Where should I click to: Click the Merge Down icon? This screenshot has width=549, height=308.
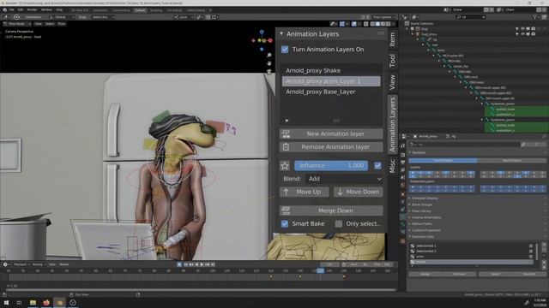[286, 210]
